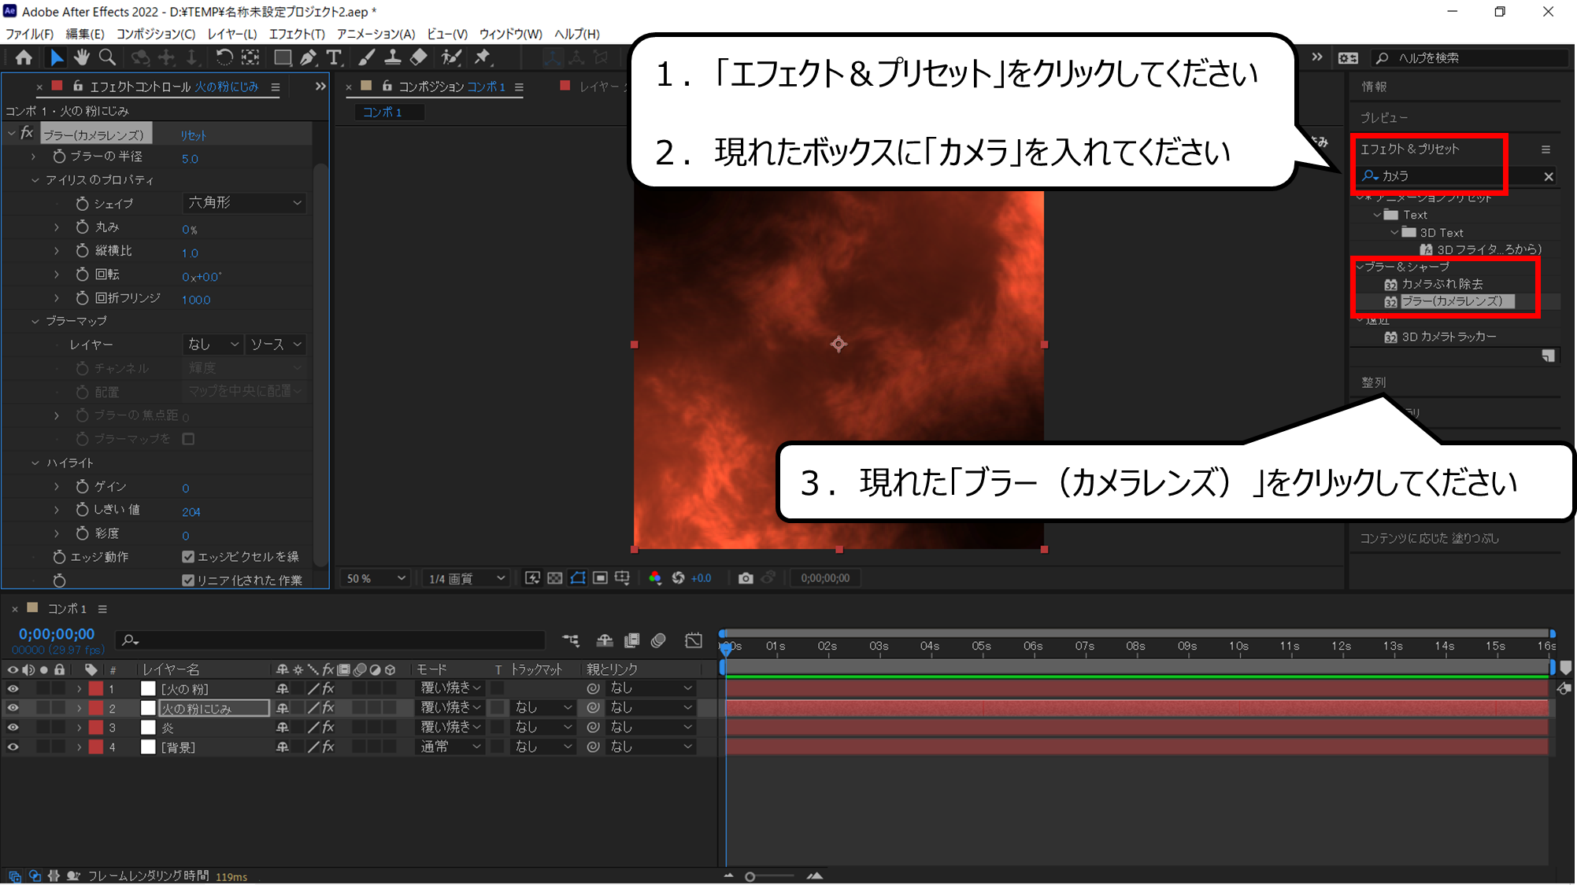Expand layer 3 炎 properties

click(79, 728)
